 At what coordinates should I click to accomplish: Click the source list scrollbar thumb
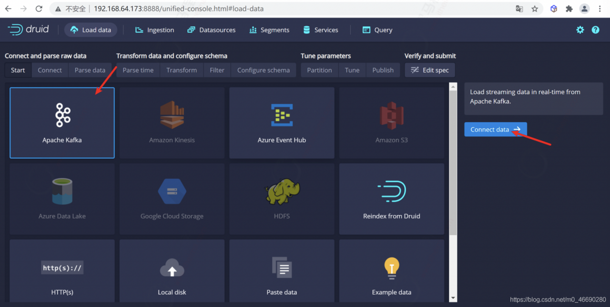pyautogui.click(x=453, y=162)
